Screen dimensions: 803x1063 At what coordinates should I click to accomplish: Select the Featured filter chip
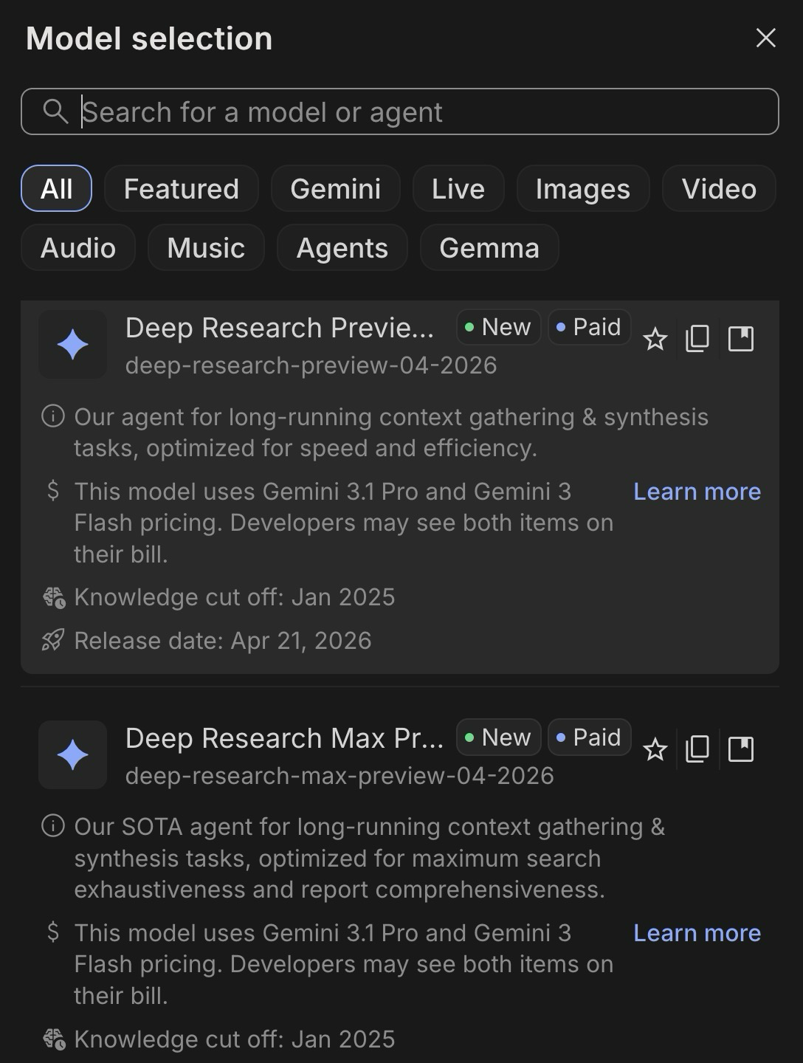pos(182,188)
